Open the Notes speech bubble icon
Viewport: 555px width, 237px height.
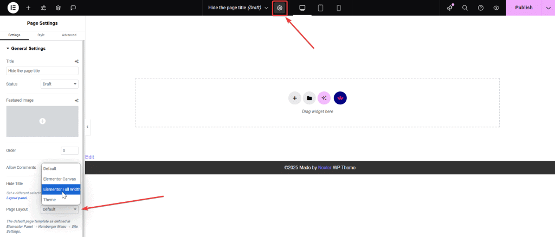[73, 8]
